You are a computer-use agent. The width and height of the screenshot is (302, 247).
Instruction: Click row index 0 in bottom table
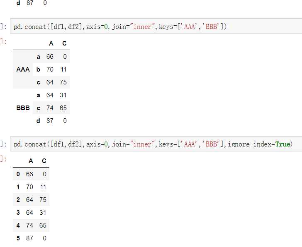tap(18, 174)
